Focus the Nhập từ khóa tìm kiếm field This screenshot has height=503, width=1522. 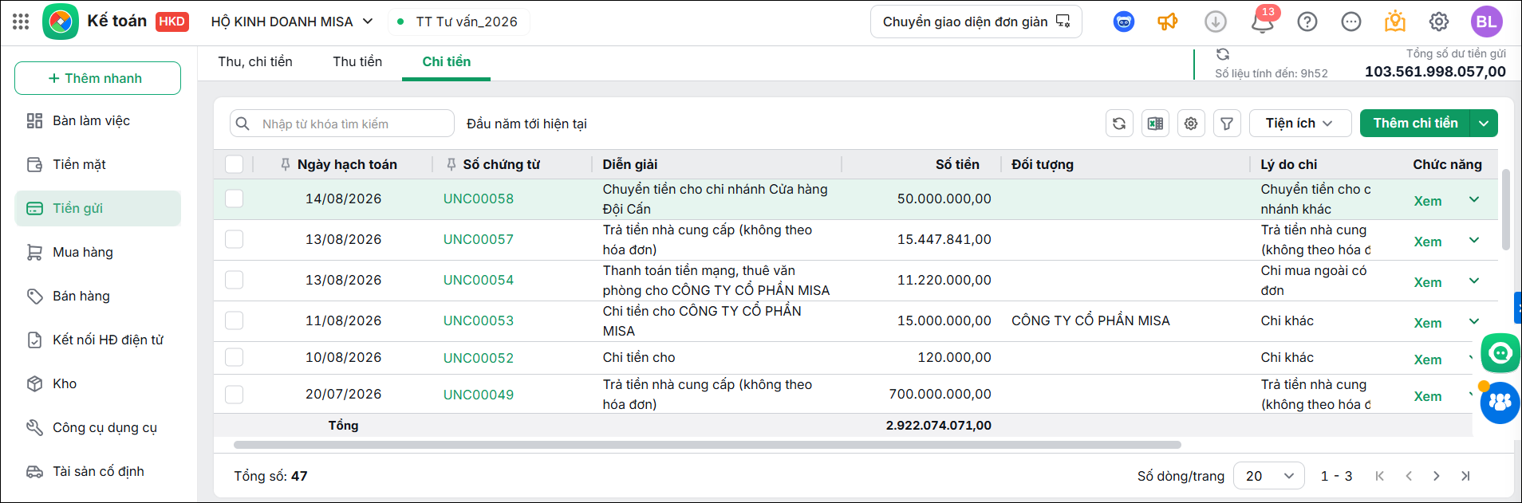(x=342, y=124)
